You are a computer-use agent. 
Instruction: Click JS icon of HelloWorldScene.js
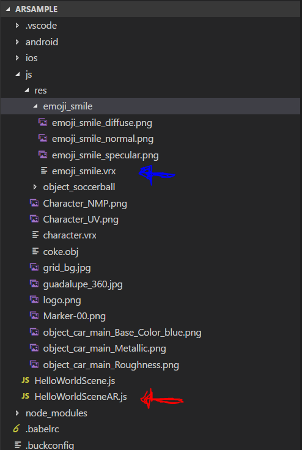[25, 380]
